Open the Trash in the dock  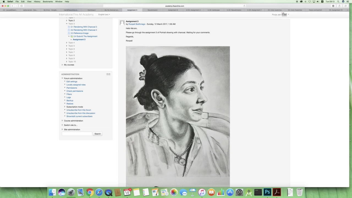[x=299, y=193]
